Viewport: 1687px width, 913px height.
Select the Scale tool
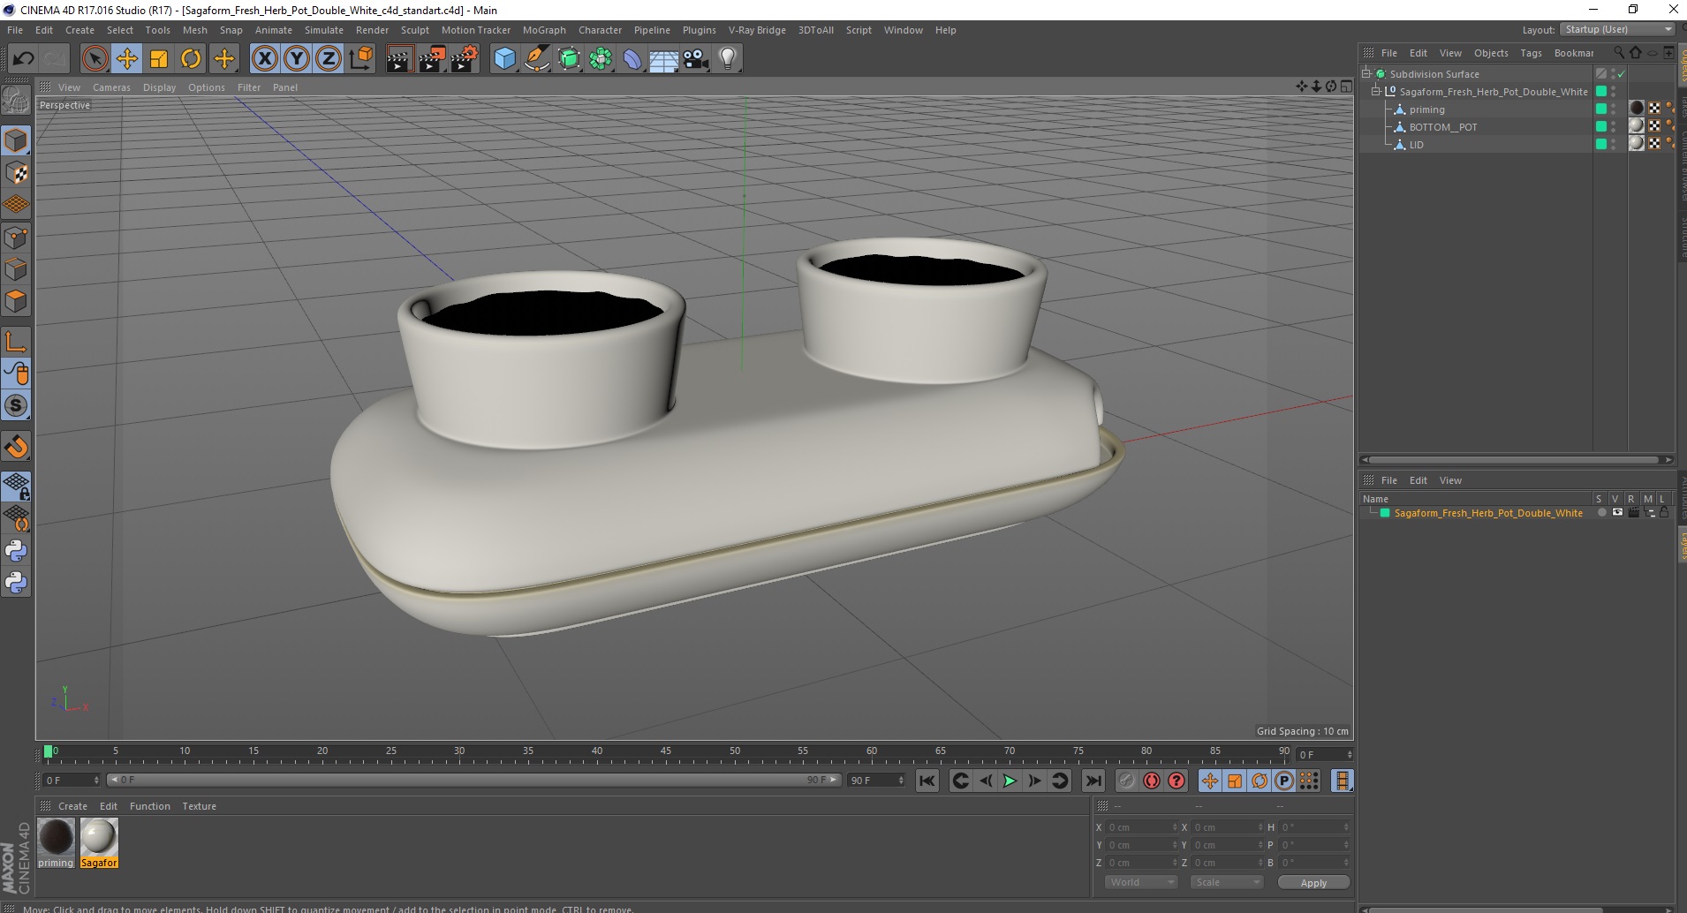click(159, 59)
